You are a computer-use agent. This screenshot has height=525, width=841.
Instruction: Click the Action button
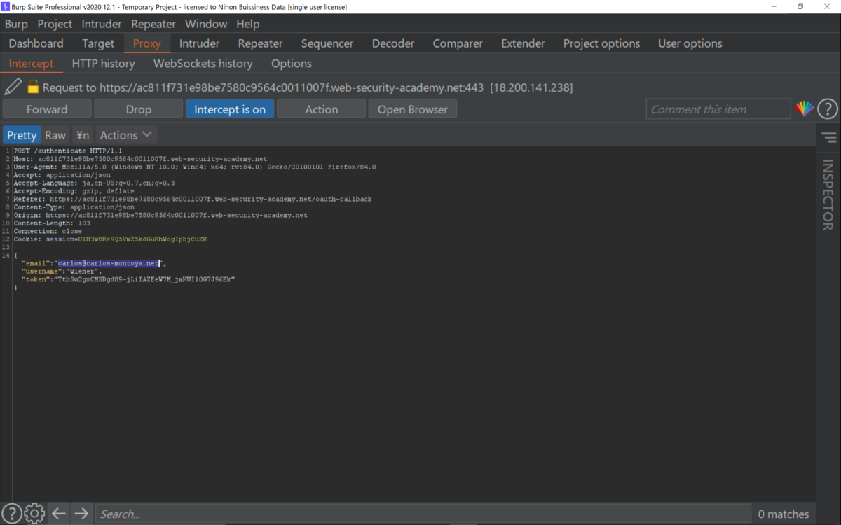[x=322, y=109]
